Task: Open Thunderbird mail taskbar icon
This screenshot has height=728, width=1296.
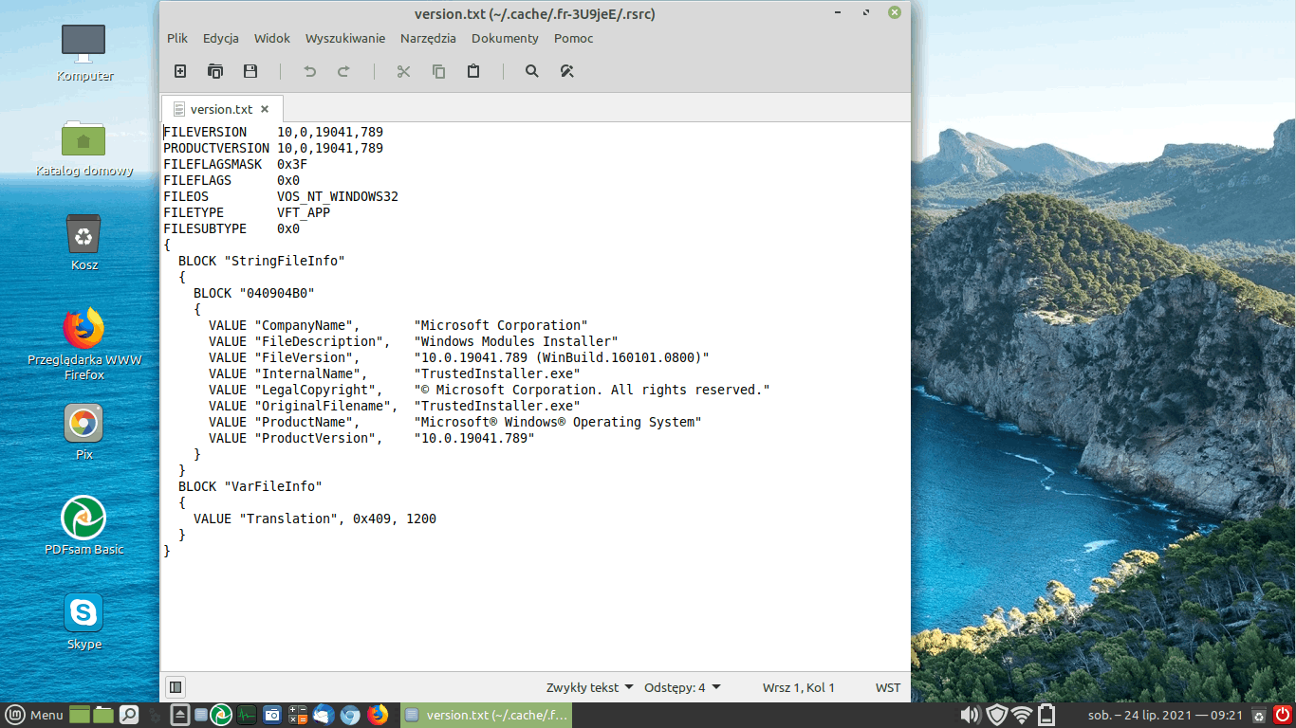Action: pyautogui.click(x=324, y=715)
